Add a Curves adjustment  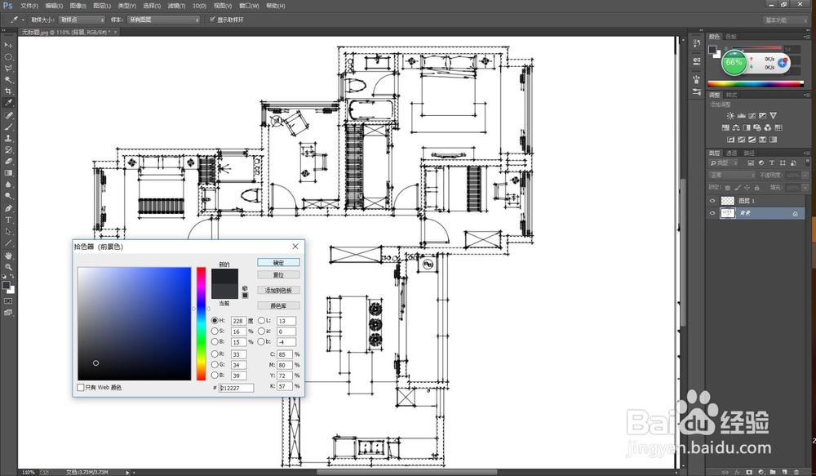(752, 116)
